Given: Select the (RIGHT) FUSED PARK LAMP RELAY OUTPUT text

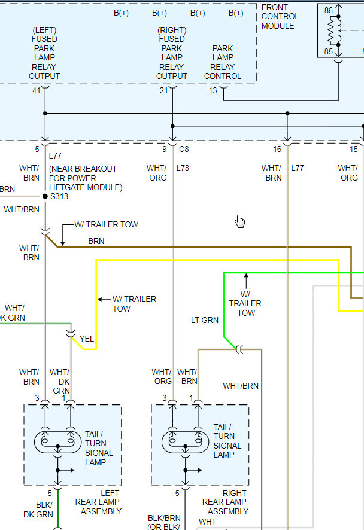Looking at the screenshot, I should 171,53.
